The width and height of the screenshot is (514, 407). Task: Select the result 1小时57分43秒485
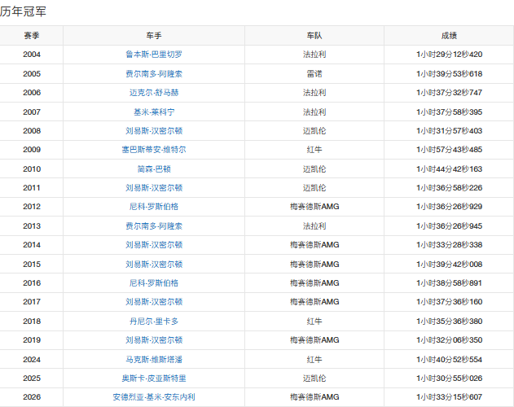449,150
